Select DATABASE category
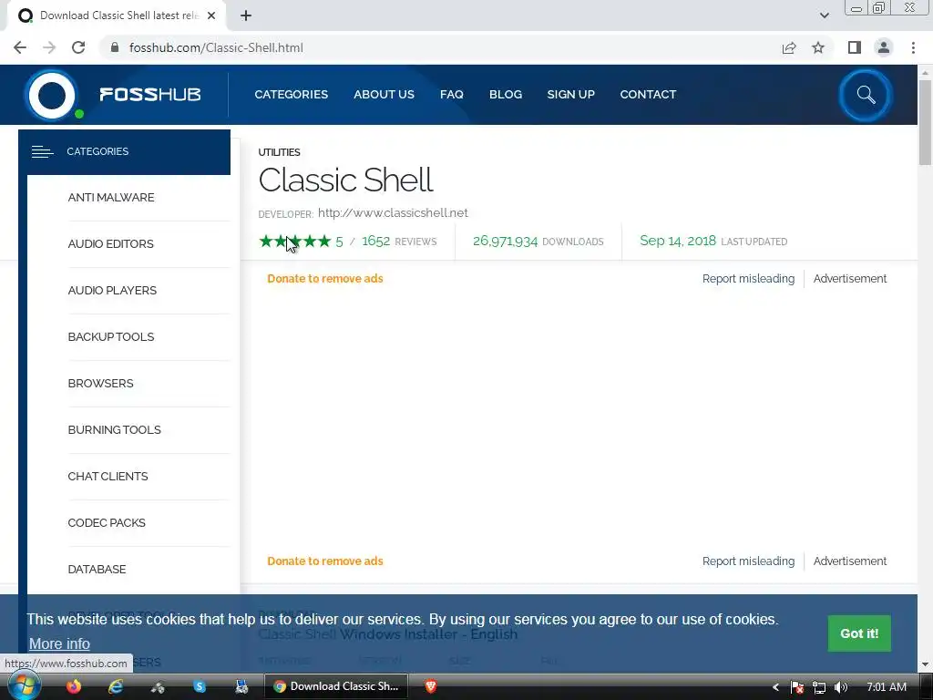 pos(97,569)
